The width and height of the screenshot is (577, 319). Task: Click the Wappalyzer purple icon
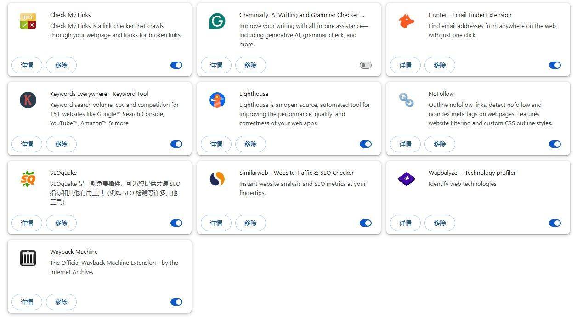pos(407,179)
